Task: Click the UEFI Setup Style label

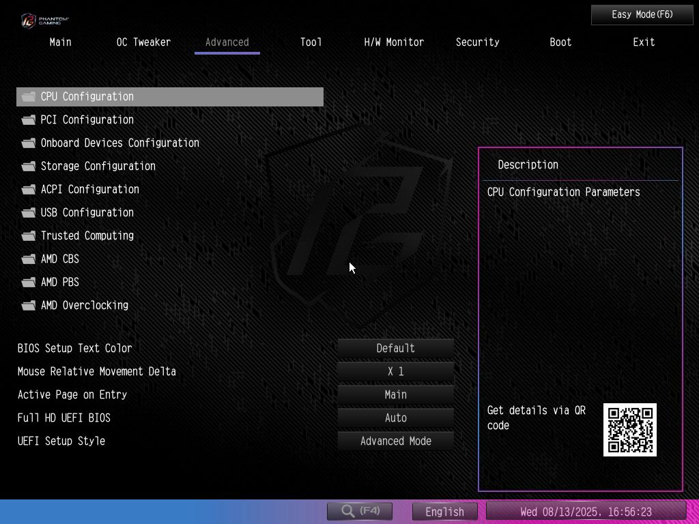Action: click(x=61, y=441)
